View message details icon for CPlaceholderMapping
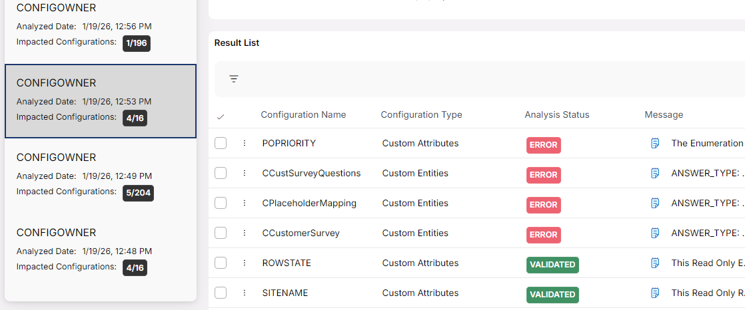The image size is (745, 310). [655, 203]
